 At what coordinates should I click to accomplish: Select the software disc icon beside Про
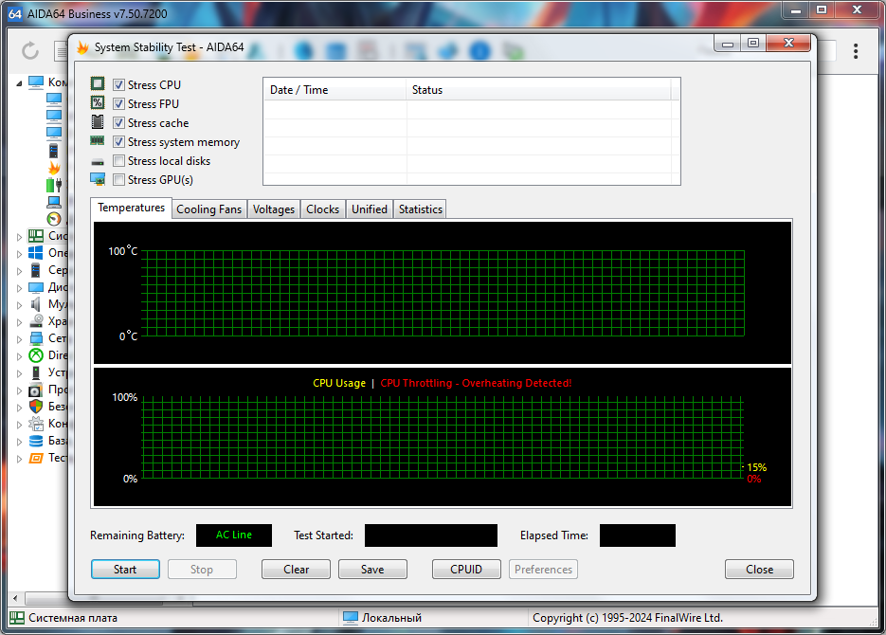36,390
